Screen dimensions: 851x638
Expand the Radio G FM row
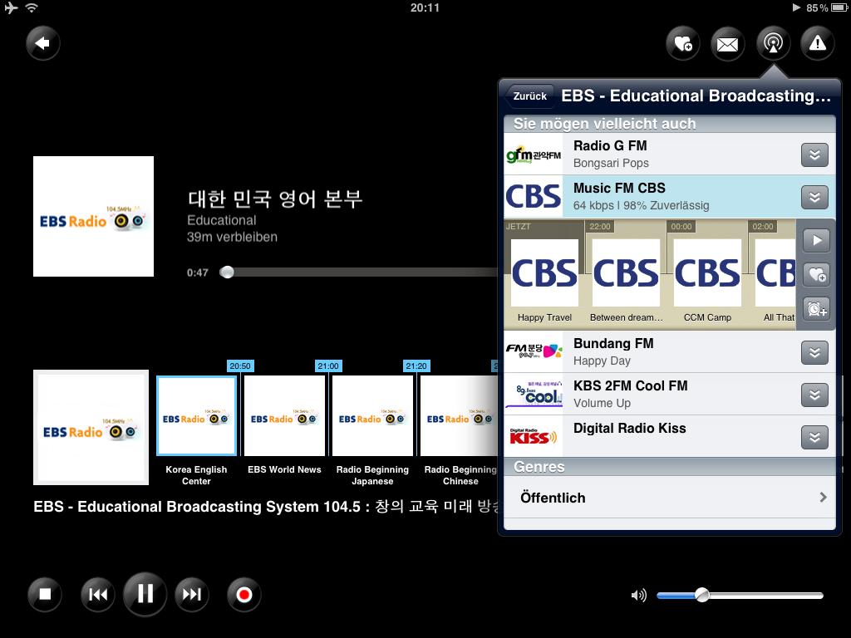click(814, 155)
